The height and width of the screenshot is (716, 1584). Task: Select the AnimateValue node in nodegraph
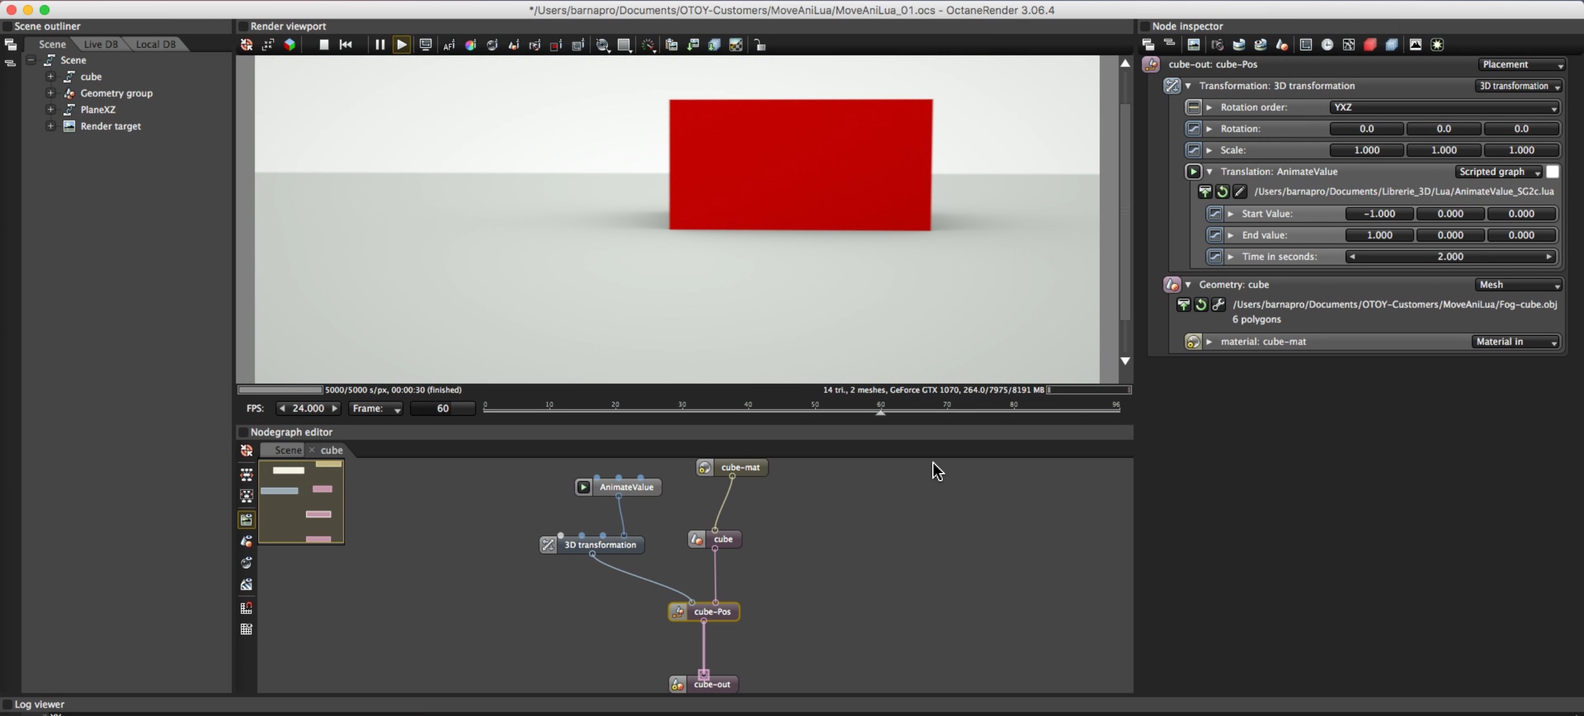pos(626,487)
